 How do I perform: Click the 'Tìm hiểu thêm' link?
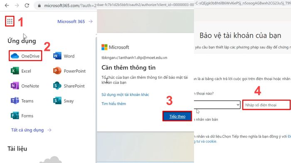[x=113, y=103]
